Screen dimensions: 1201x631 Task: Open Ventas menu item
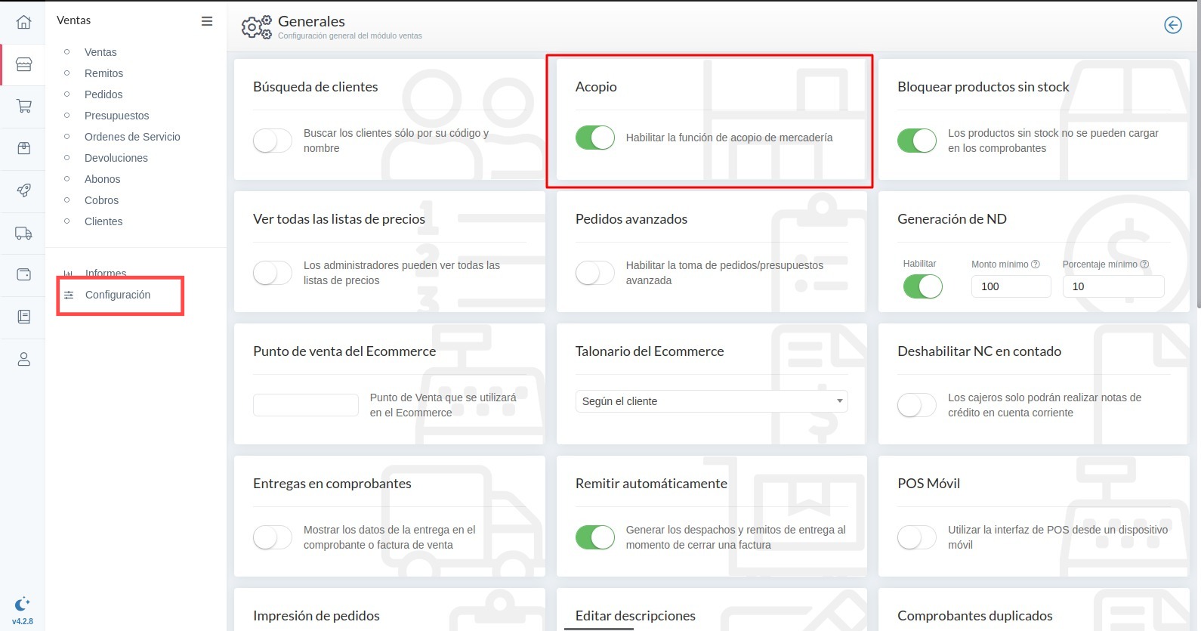[x=100, y=52]
